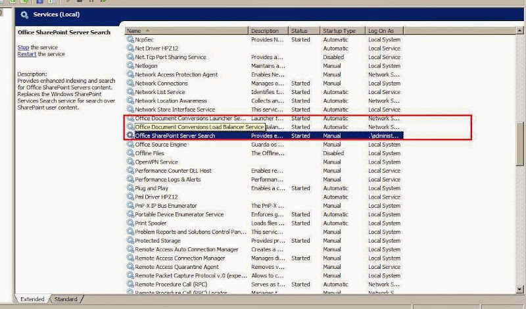Click Disabled startup type of Net.Tcp Port Sharing
This screenshot has width=526, height=309.
click(333, 57)
